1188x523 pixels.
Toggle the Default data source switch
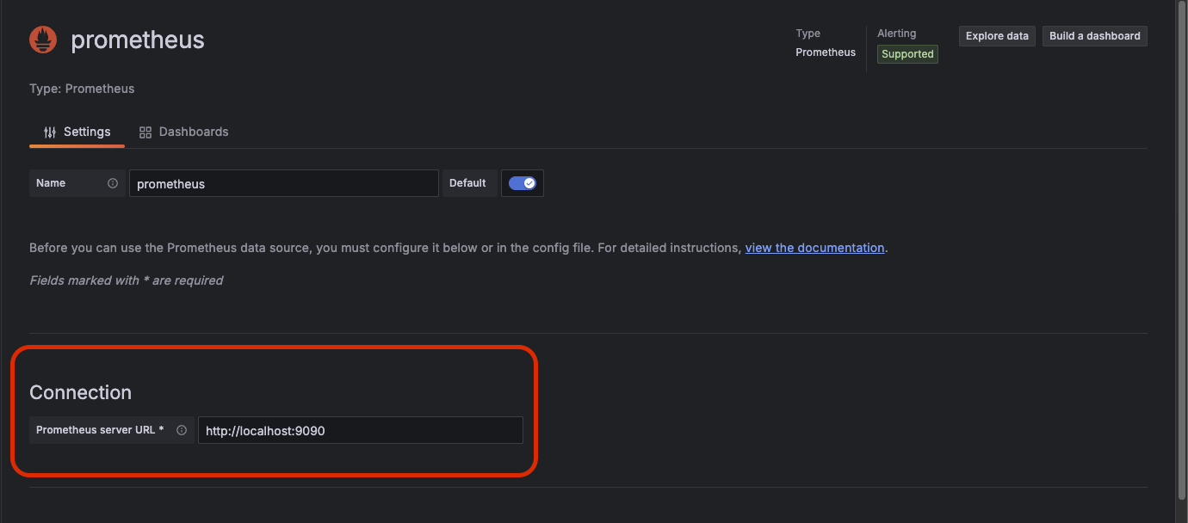[523, 183]
